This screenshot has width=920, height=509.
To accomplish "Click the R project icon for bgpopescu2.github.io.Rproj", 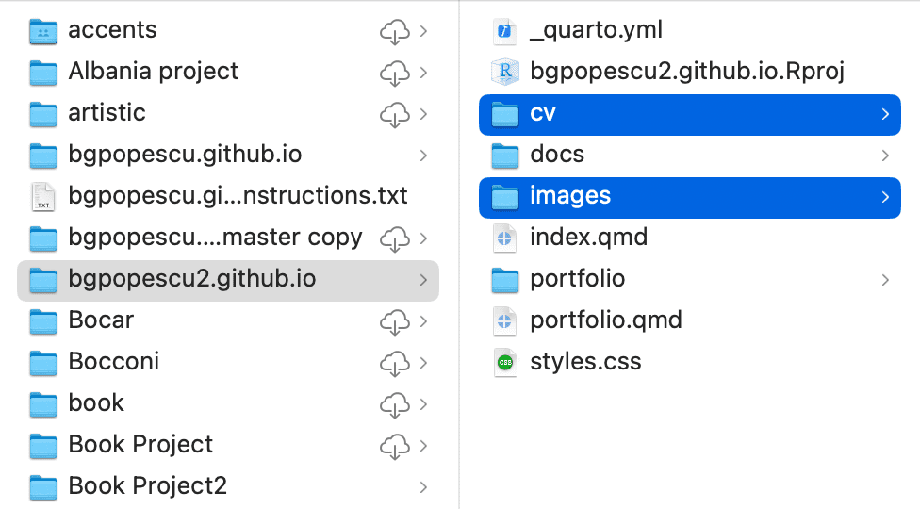I will pyautogui.click(x=506, y=72).
